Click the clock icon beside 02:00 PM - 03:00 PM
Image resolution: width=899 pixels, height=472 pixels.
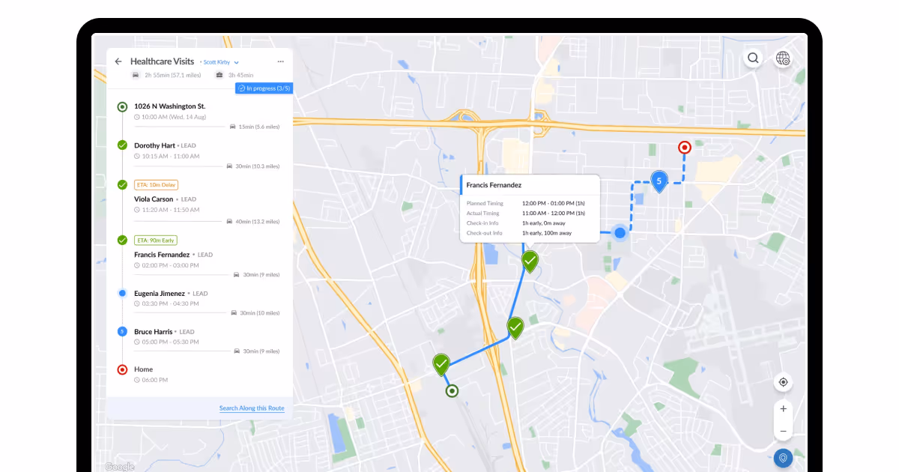(x=137, y=265)
